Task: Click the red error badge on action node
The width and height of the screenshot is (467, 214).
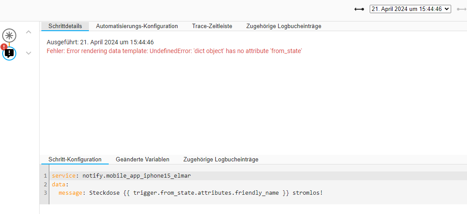Action: click(x=4, y=46)
